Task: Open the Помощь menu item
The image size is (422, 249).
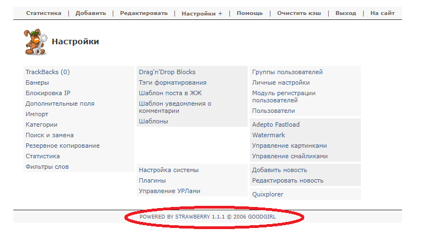Action: click(x=249, y=13)
